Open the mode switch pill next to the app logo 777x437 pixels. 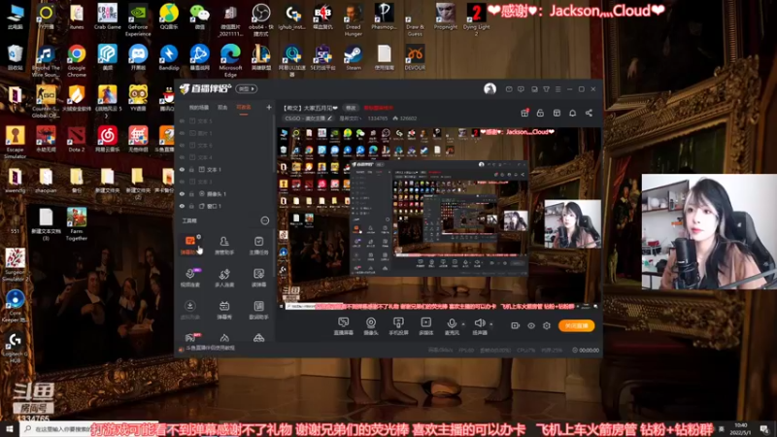pyautogui.click(x=247, y=88)
